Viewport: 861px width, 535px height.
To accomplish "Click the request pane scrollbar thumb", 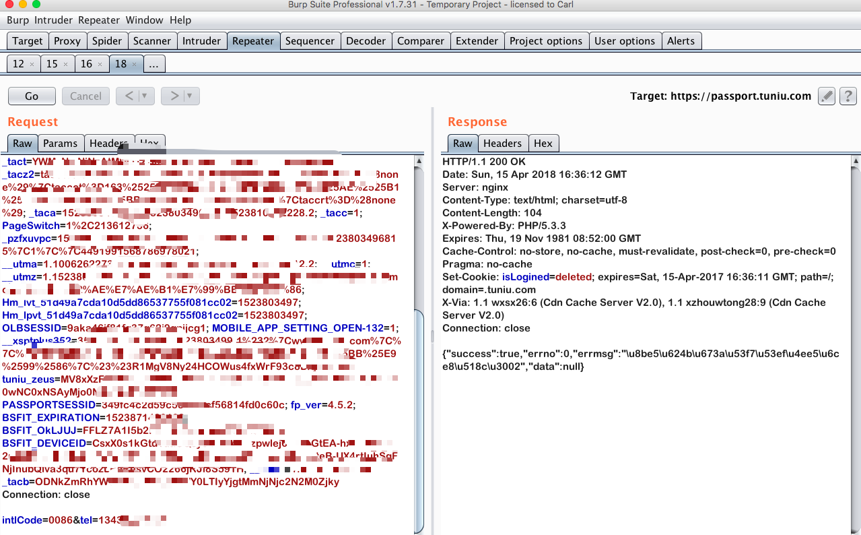I will [x=419, y=421].
